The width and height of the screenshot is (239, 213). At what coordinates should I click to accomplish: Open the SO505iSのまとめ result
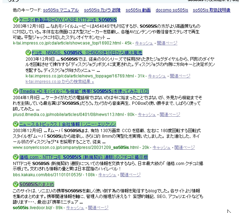point(37,184)
